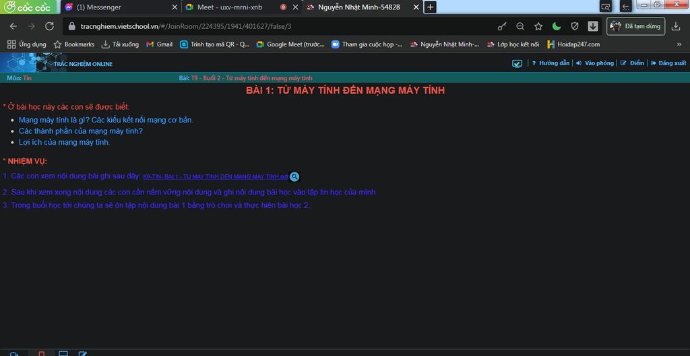The height and width of the screenshot is (356, 690).
Task: Close the Messenger tab
Action: pos(175,7)
